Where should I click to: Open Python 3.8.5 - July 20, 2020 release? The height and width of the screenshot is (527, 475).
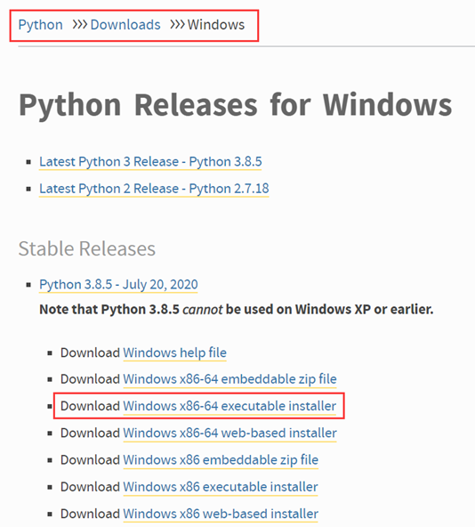[x=118, y=284]
